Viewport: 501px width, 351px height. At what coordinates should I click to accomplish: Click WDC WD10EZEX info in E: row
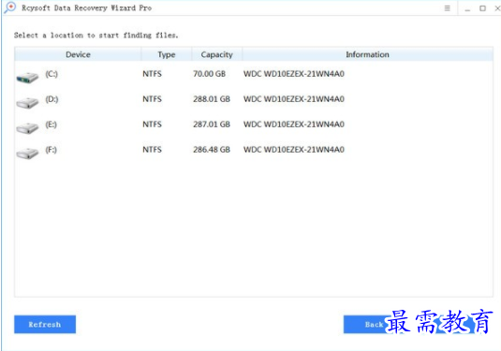[294, 124]
